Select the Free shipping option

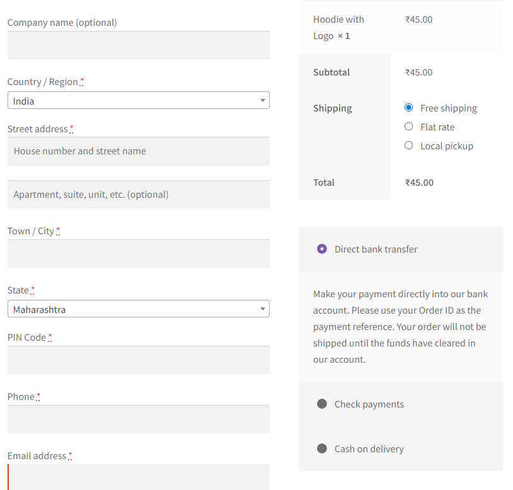[x=408, y=108]
